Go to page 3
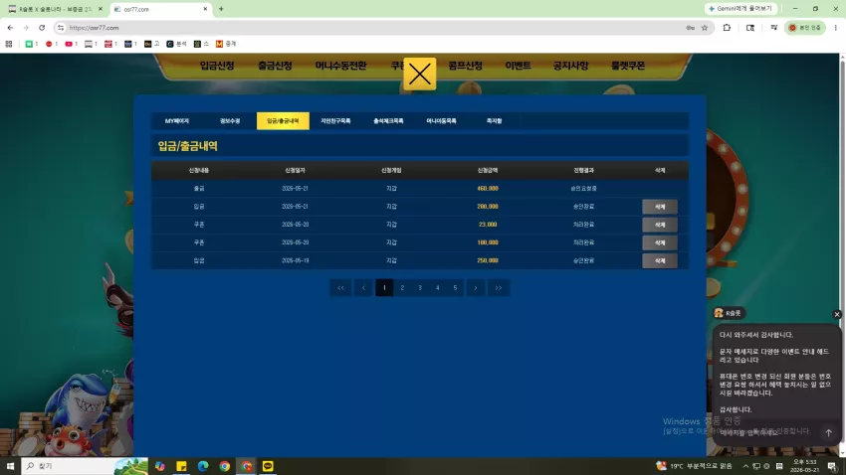The image size is (846, 475). click(420, 287)
